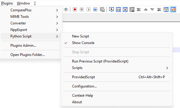Open the ComparePlus submenu

(31, 10)
